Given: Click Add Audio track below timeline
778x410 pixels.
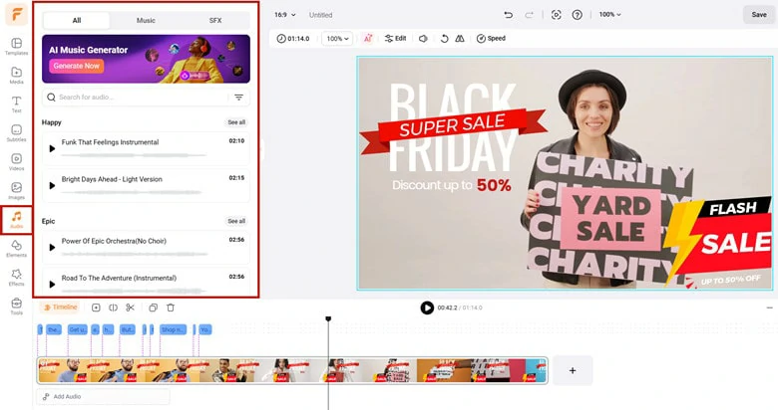Looking at the screenshot, I should click(103, 397).
